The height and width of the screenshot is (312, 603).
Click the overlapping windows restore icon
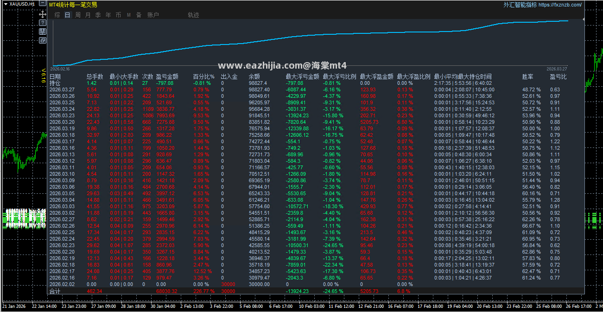click(x=42, y=40)
